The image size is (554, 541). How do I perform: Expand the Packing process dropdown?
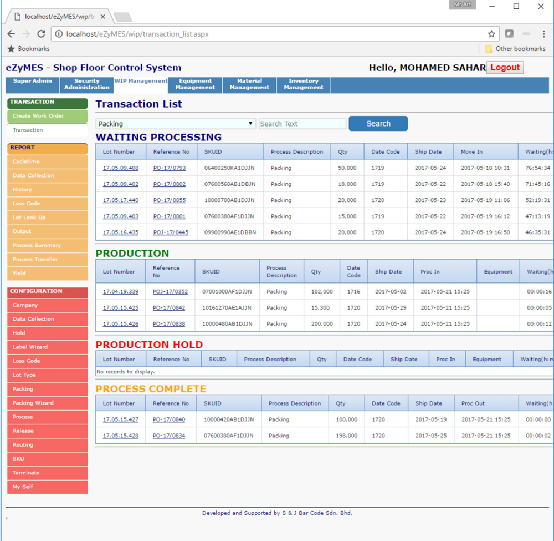point(176,124)
